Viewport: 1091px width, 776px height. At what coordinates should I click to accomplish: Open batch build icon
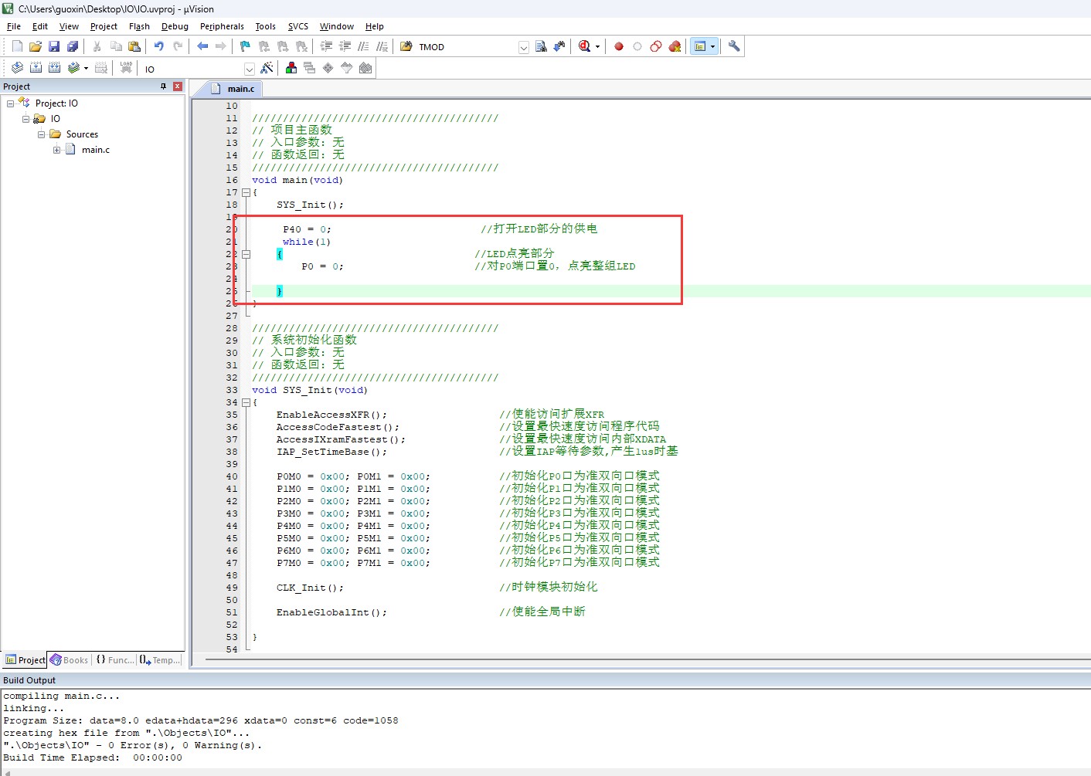tap(73, 68)
